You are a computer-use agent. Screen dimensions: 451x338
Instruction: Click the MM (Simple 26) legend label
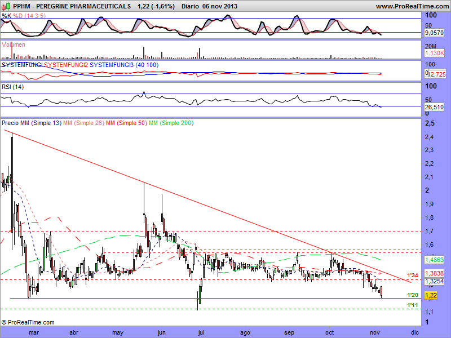point(83,123)
